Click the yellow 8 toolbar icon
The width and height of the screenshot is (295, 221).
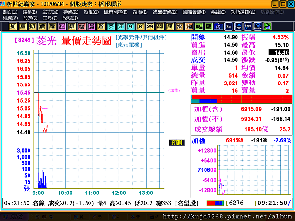(x=140, y=27)
